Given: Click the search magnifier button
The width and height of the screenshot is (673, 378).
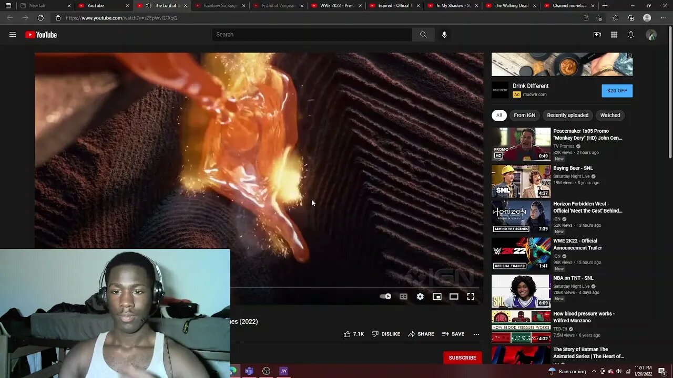Looking at the screenshot, I should click(423, 35).
